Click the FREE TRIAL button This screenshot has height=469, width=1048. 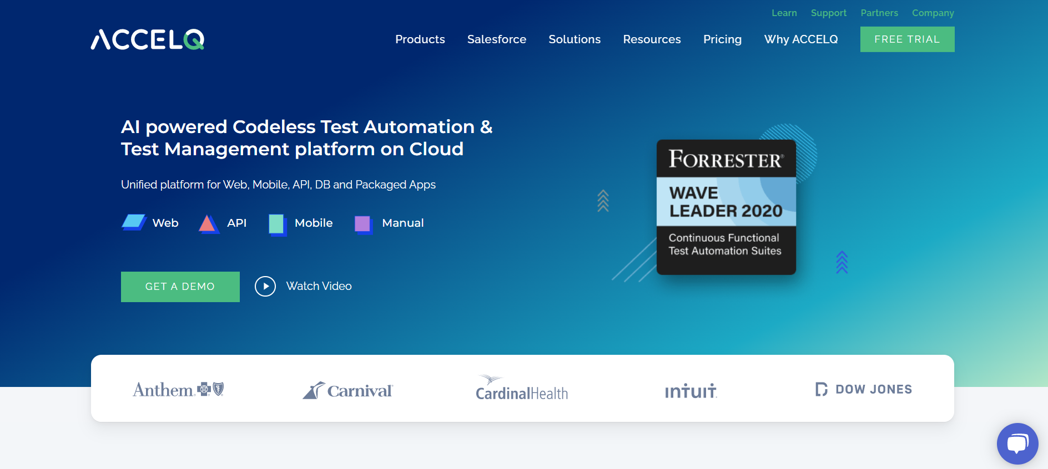point(908,39)
